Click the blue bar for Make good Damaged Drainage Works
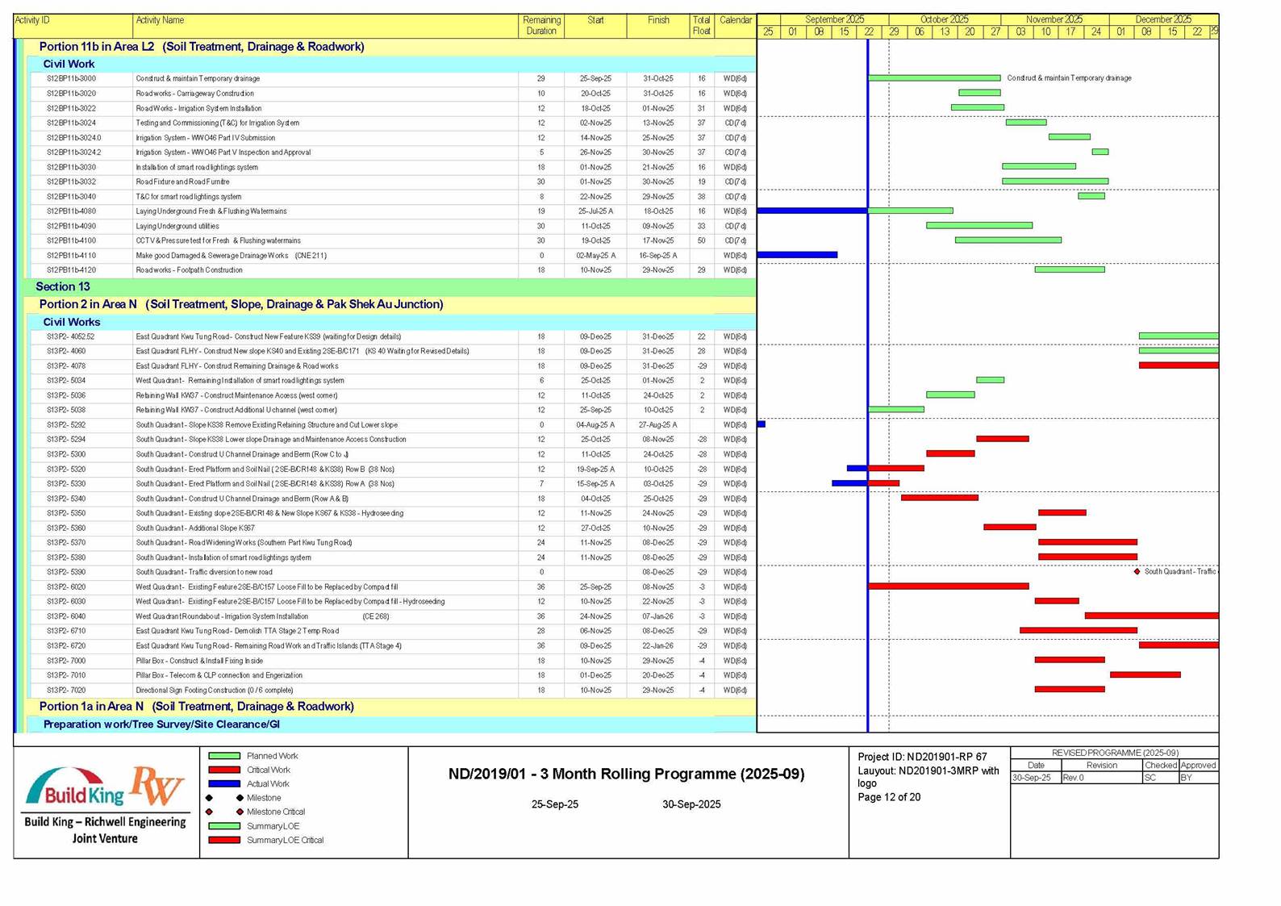The height and width of the screenshot is (906, 1281). click(x=797, y=255)
